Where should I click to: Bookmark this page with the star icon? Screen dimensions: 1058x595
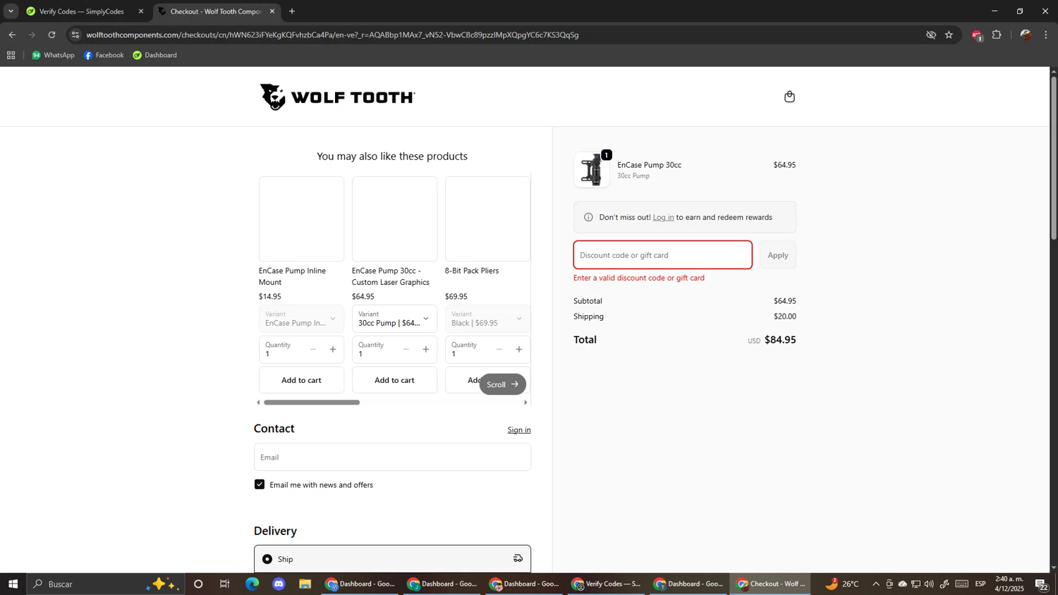coord(949,35)
